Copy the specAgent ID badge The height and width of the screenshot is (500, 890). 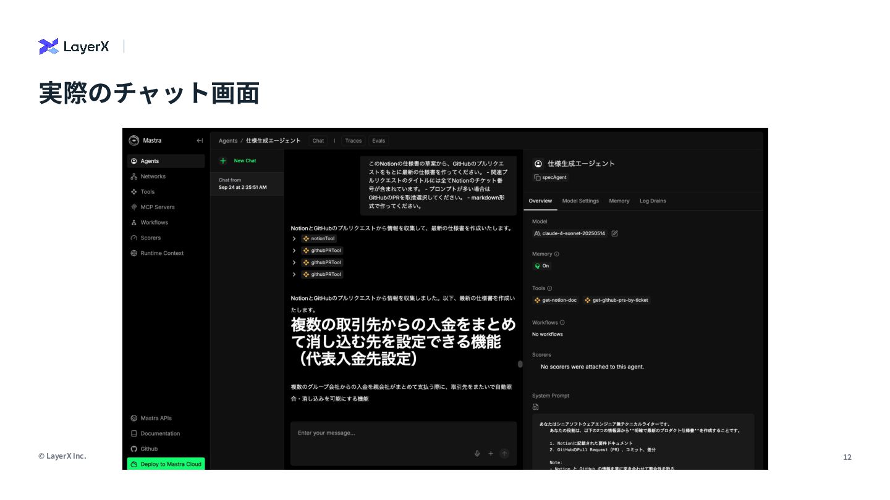551,177
